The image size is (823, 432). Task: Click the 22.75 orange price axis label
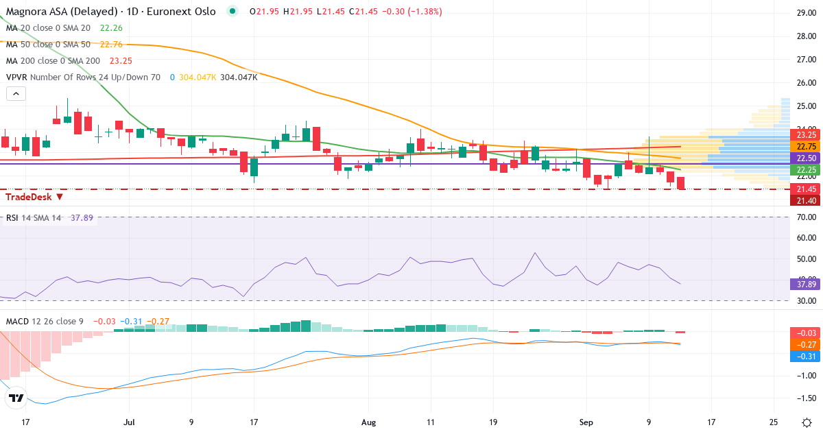click(804, 147)
